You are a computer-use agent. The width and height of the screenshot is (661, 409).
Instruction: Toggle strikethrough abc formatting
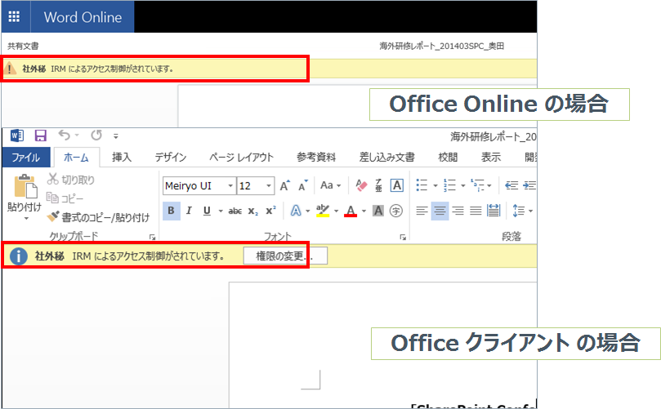point(234,211)
